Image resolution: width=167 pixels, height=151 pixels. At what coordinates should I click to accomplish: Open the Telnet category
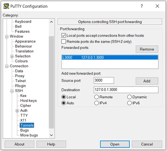(x=20, y=81)
